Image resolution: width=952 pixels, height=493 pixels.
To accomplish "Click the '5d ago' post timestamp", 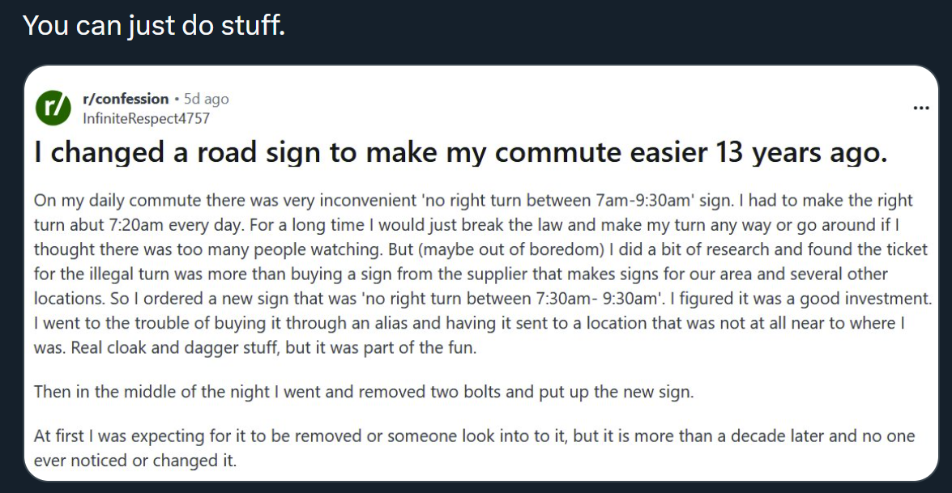I will click(x=207, y=99).
